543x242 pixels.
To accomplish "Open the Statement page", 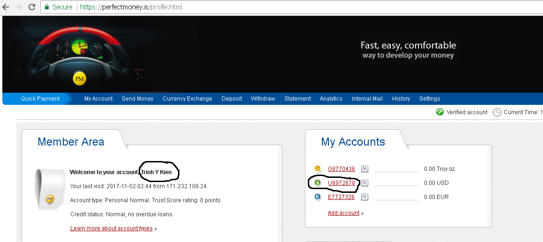I will coord(298,99).
